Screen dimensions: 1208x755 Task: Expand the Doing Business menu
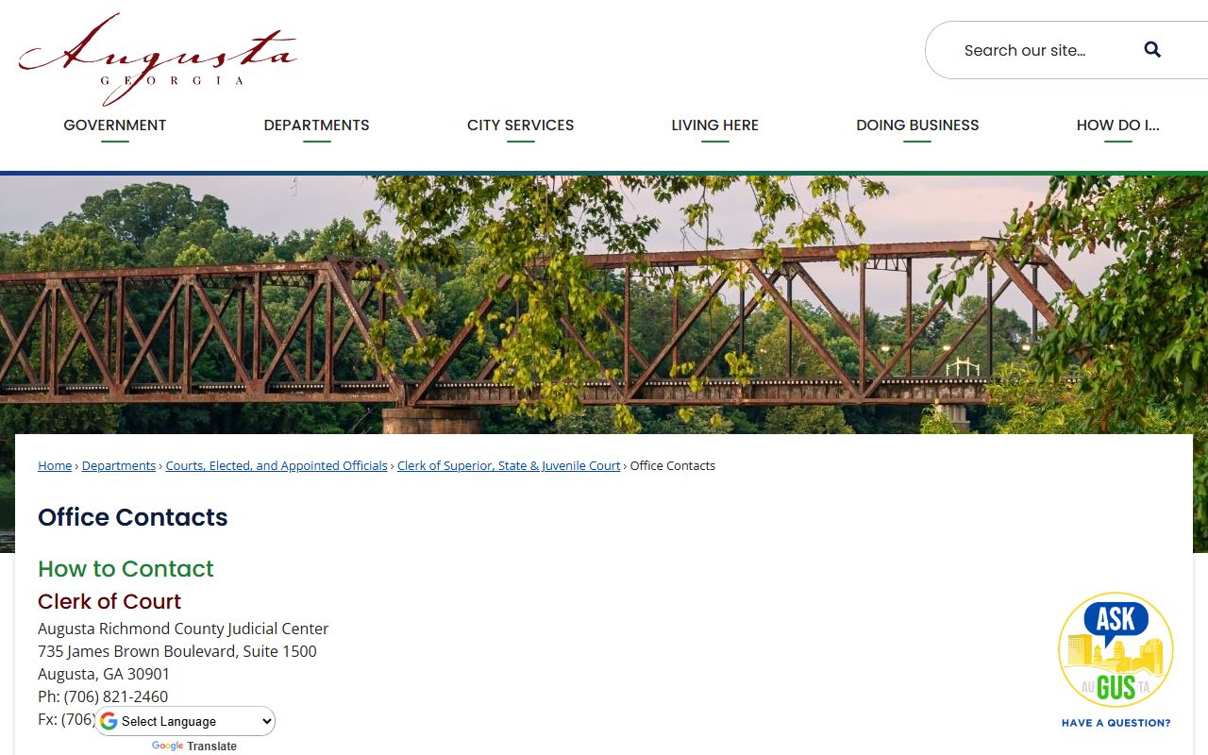click(917, 126)
